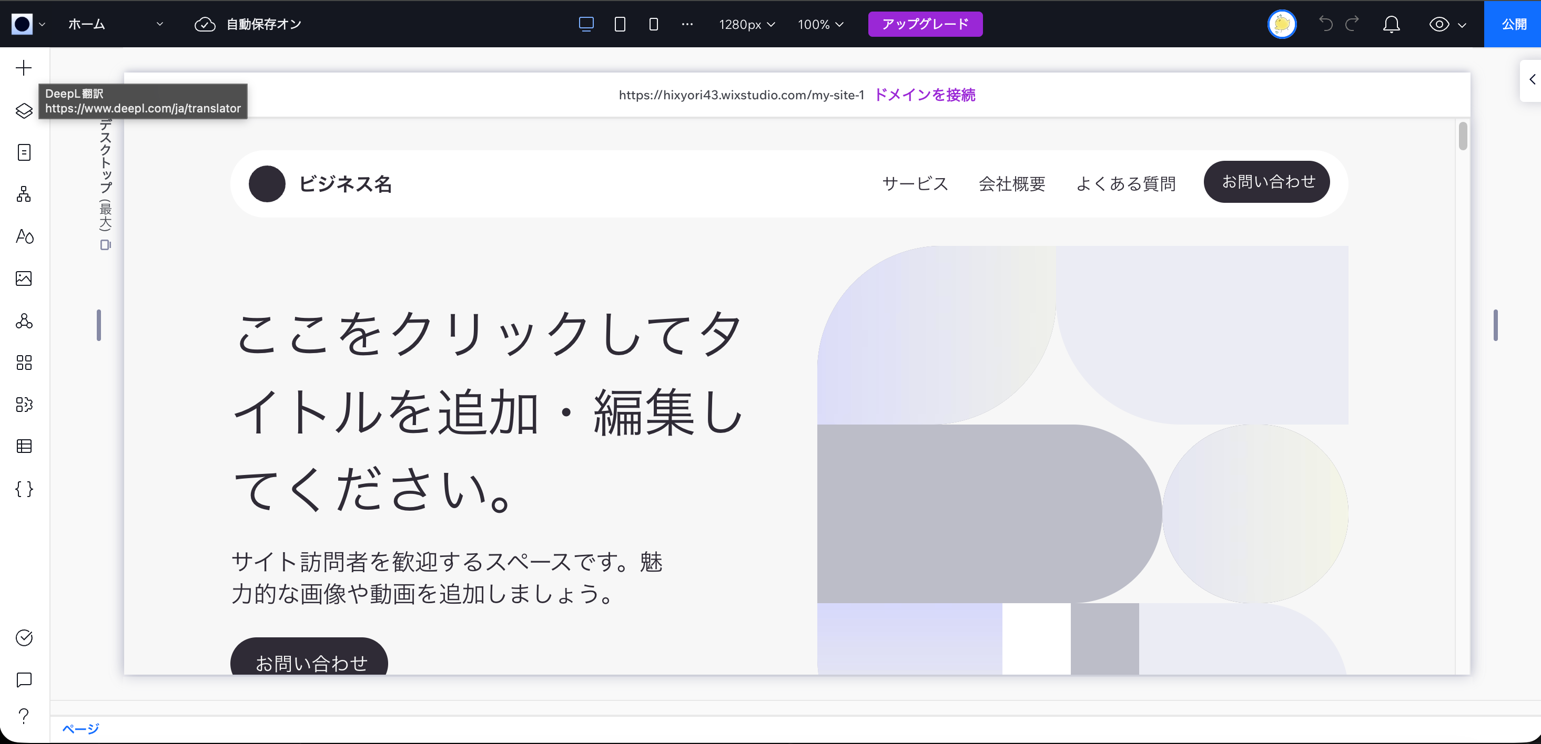This screenshot has width=1541, height=744.
Task: Click the デスクトップ（最大） breakpoint label
Action: [x=105, y=174]
